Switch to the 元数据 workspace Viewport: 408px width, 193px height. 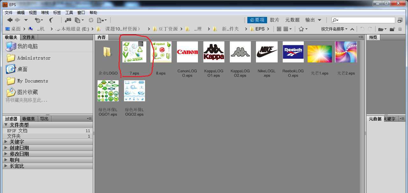click(292, 20)
